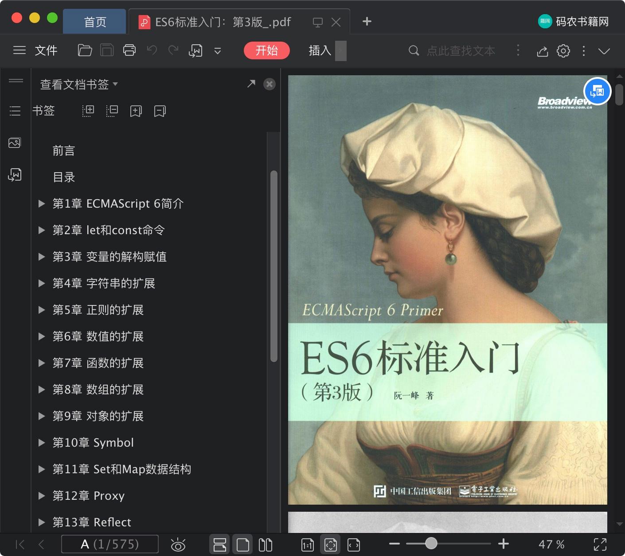Select the 开始 ribbon tab
625x556 pixels.
point(267,50)
